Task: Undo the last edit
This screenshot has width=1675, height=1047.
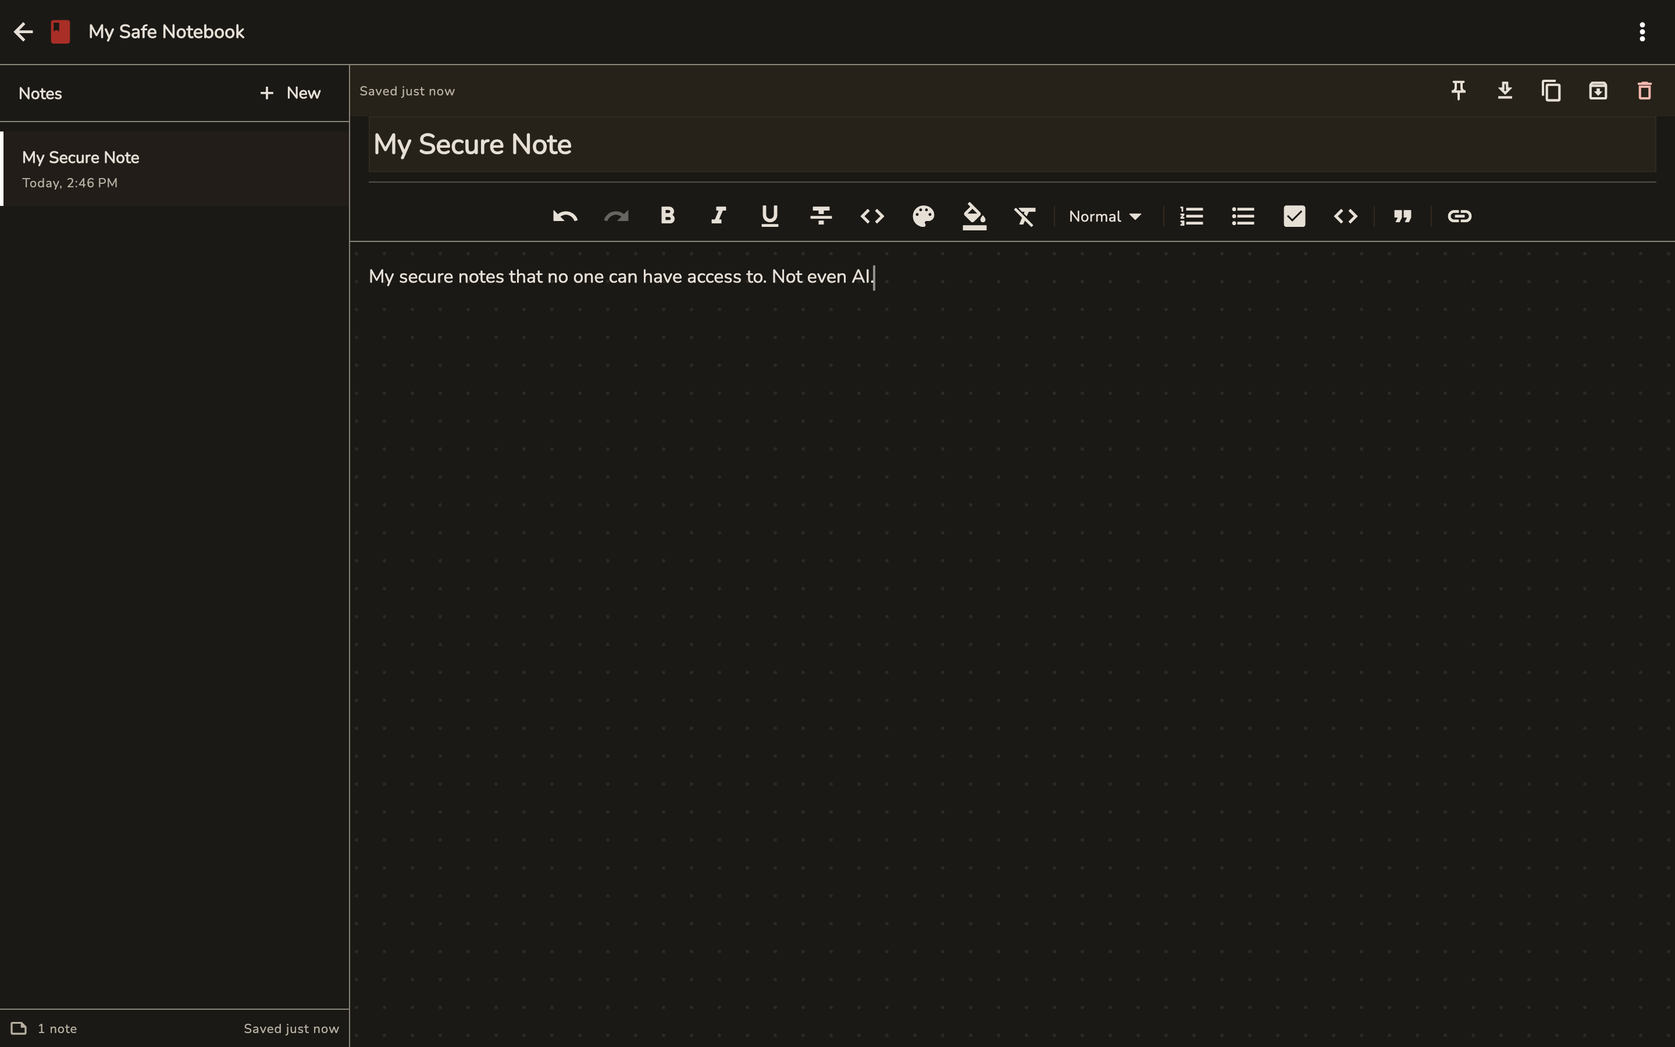Action: [564, 216]
